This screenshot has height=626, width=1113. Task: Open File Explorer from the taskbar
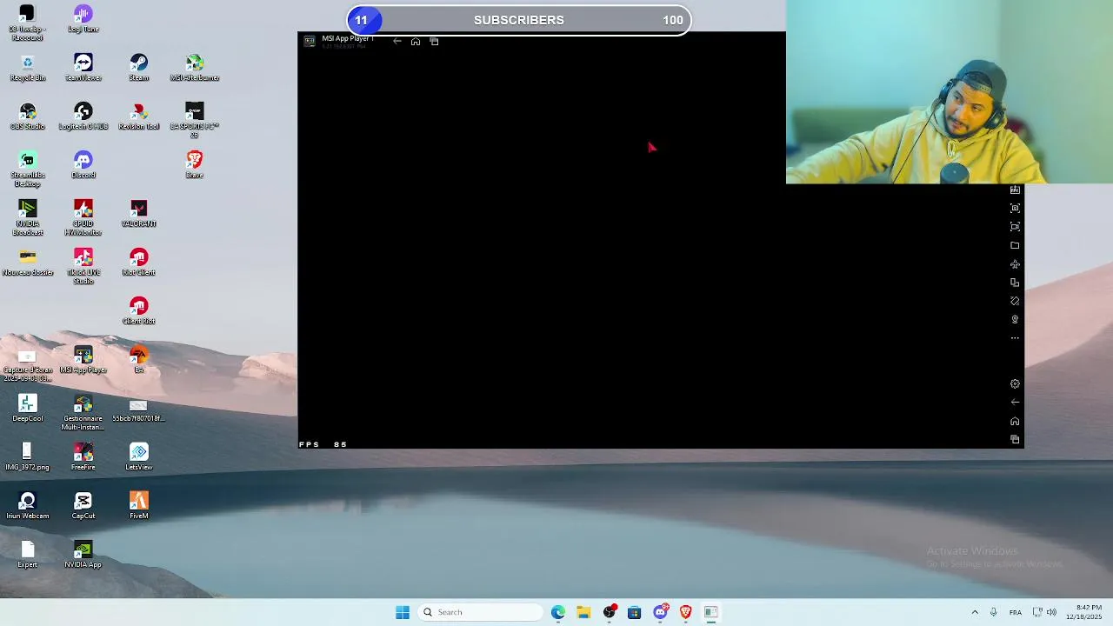583,612
